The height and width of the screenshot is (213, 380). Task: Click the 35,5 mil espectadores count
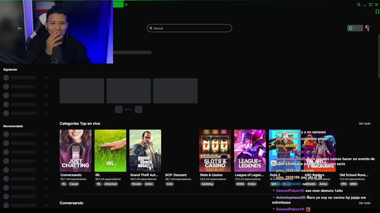213,179
